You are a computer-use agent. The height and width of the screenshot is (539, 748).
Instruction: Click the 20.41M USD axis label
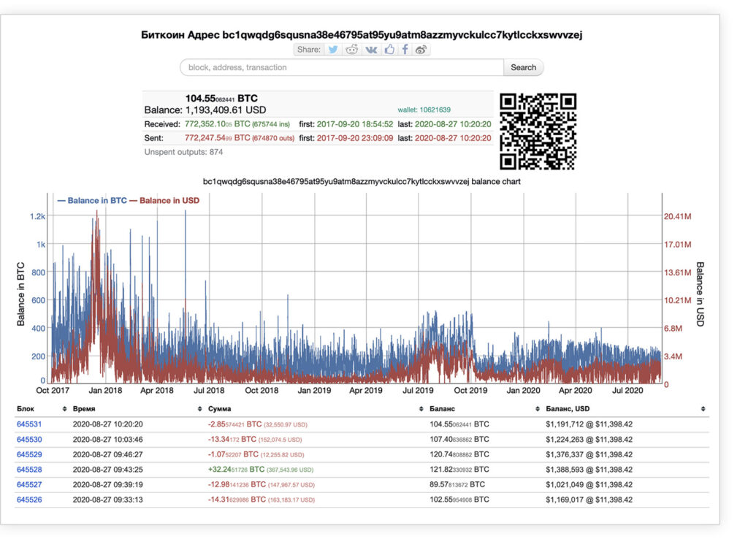[677, 217]
